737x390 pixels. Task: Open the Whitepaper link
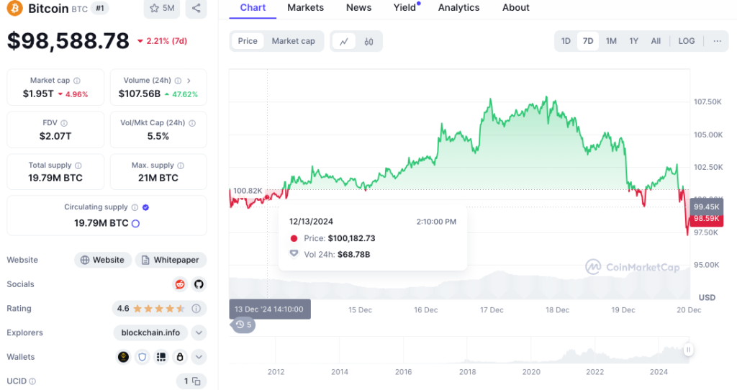coord(171,260)
